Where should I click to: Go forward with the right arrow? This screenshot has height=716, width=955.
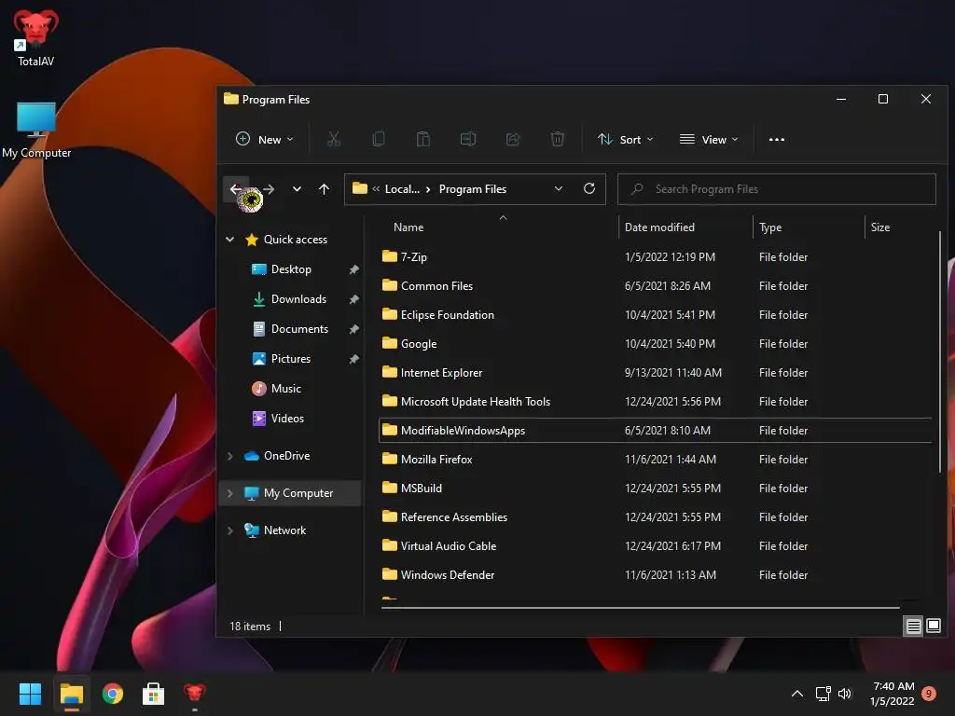[x=268, y=189]
